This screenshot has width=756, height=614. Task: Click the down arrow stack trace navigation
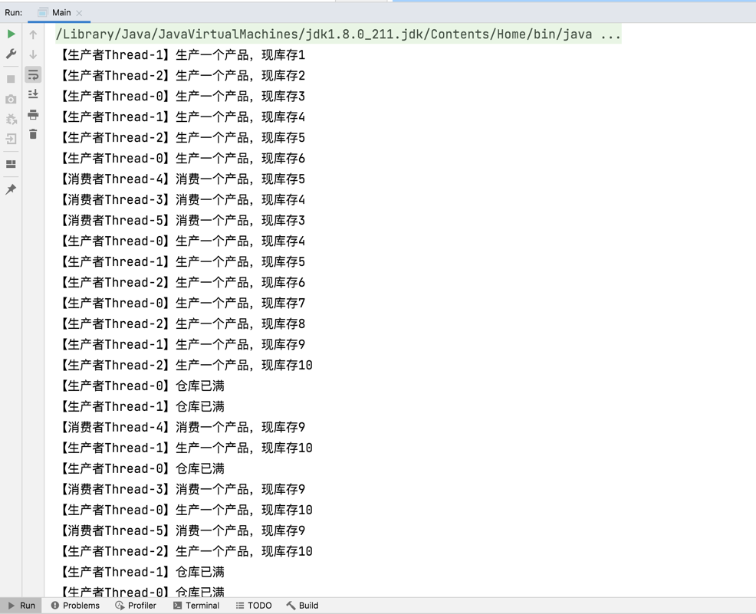click(x=33, y=54)
